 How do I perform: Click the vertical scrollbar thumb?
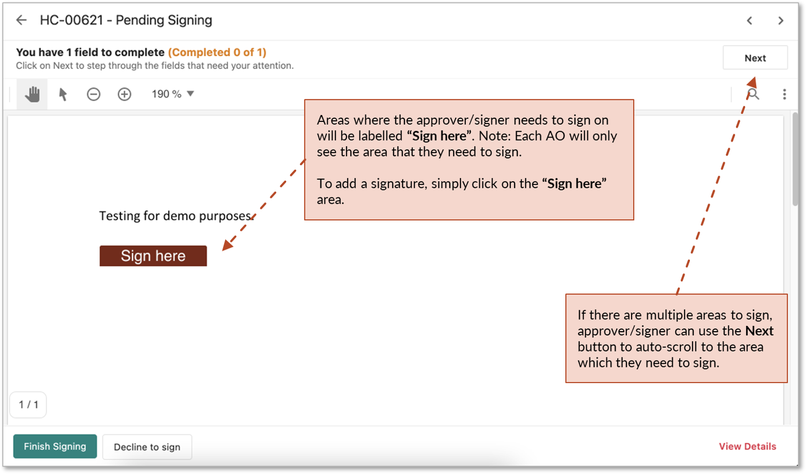pos(795,159)
